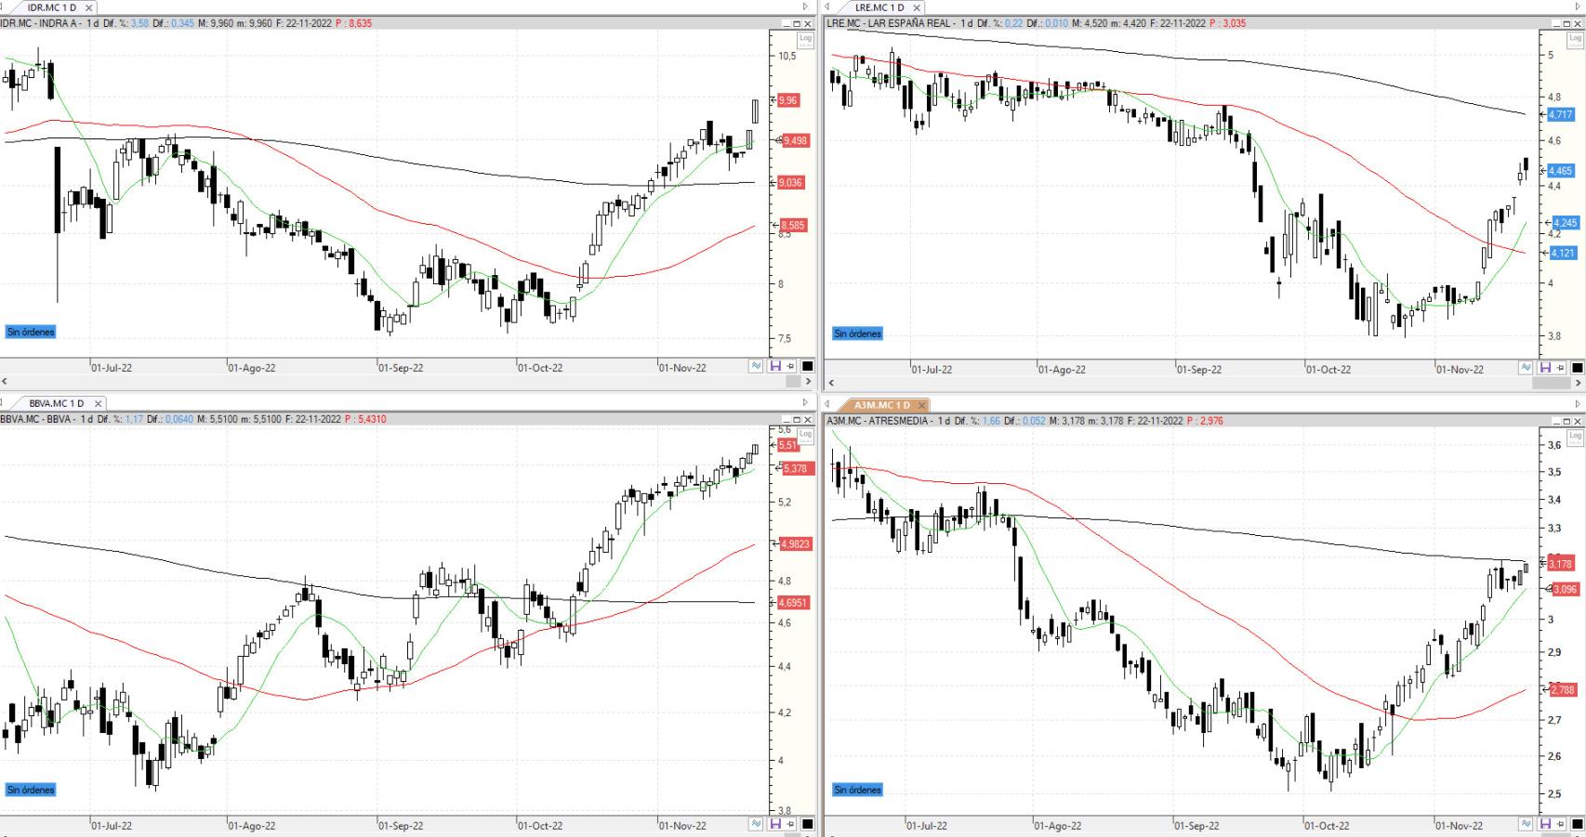Switch to the LRE.MC 1 D tab
This screenshot has width=1586, height=837.
pos(879,7)
